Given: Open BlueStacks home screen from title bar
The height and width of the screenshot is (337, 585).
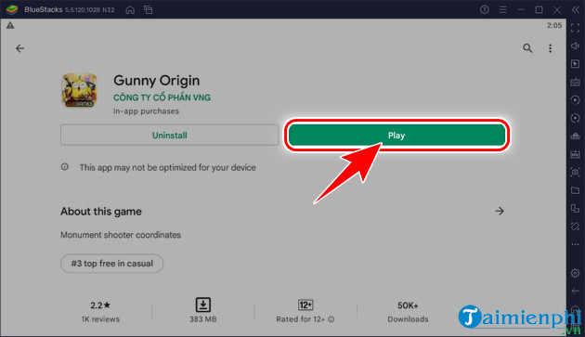Looking at the screenshot, I should point(130,9).
